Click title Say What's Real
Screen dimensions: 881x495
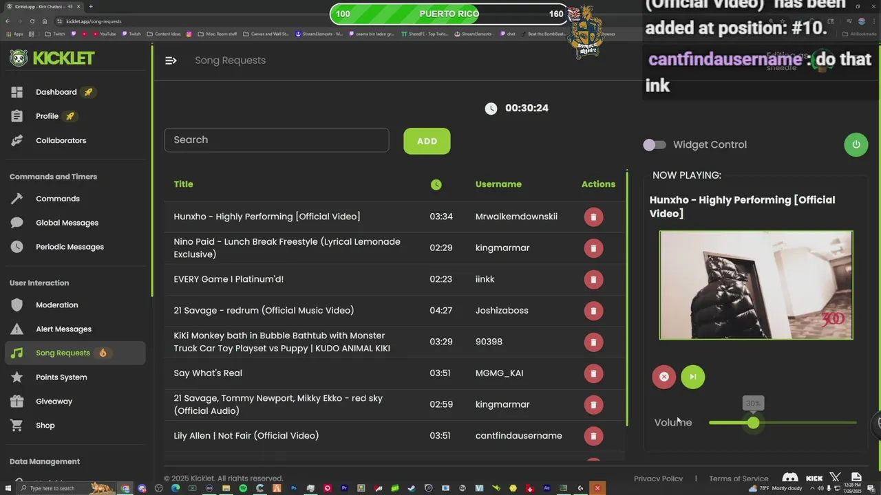pos(208,373)
